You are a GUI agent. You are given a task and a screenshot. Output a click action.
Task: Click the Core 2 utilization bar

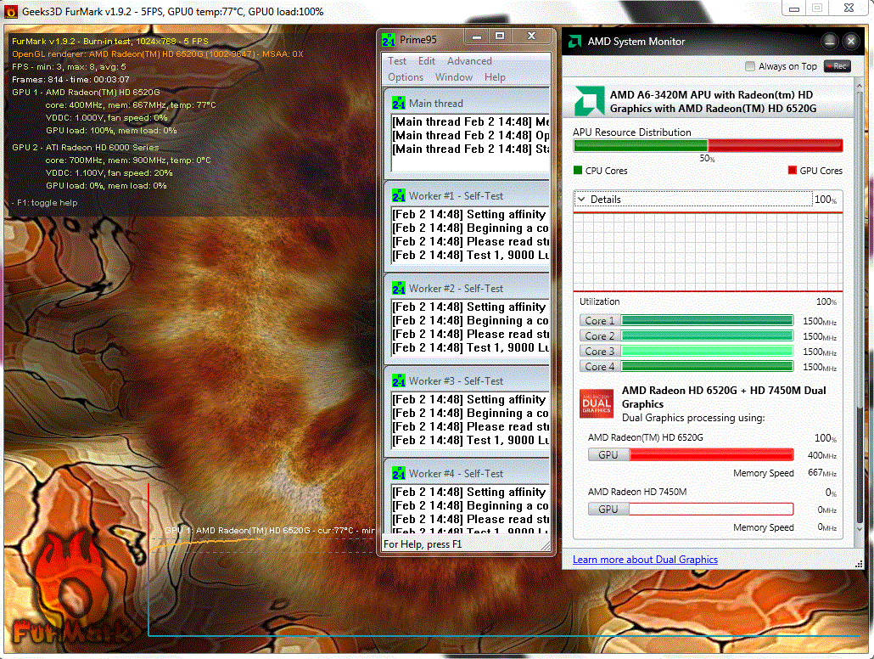coord(708,335)
